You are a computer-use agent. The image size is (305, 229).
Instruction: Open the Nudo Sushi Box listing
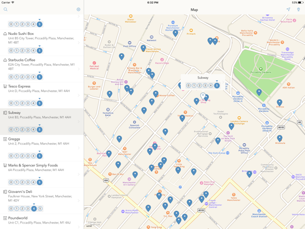42,43
